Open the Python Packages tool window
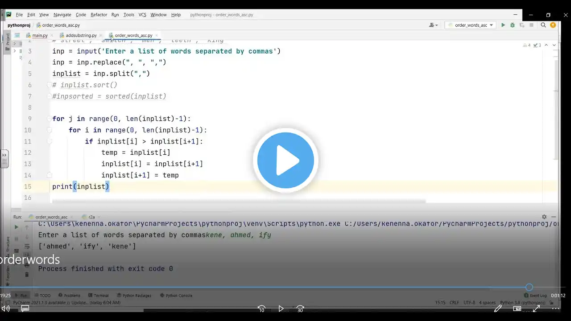Image resolution: width=571 pixels, height=321 pixels. [134, 296]
